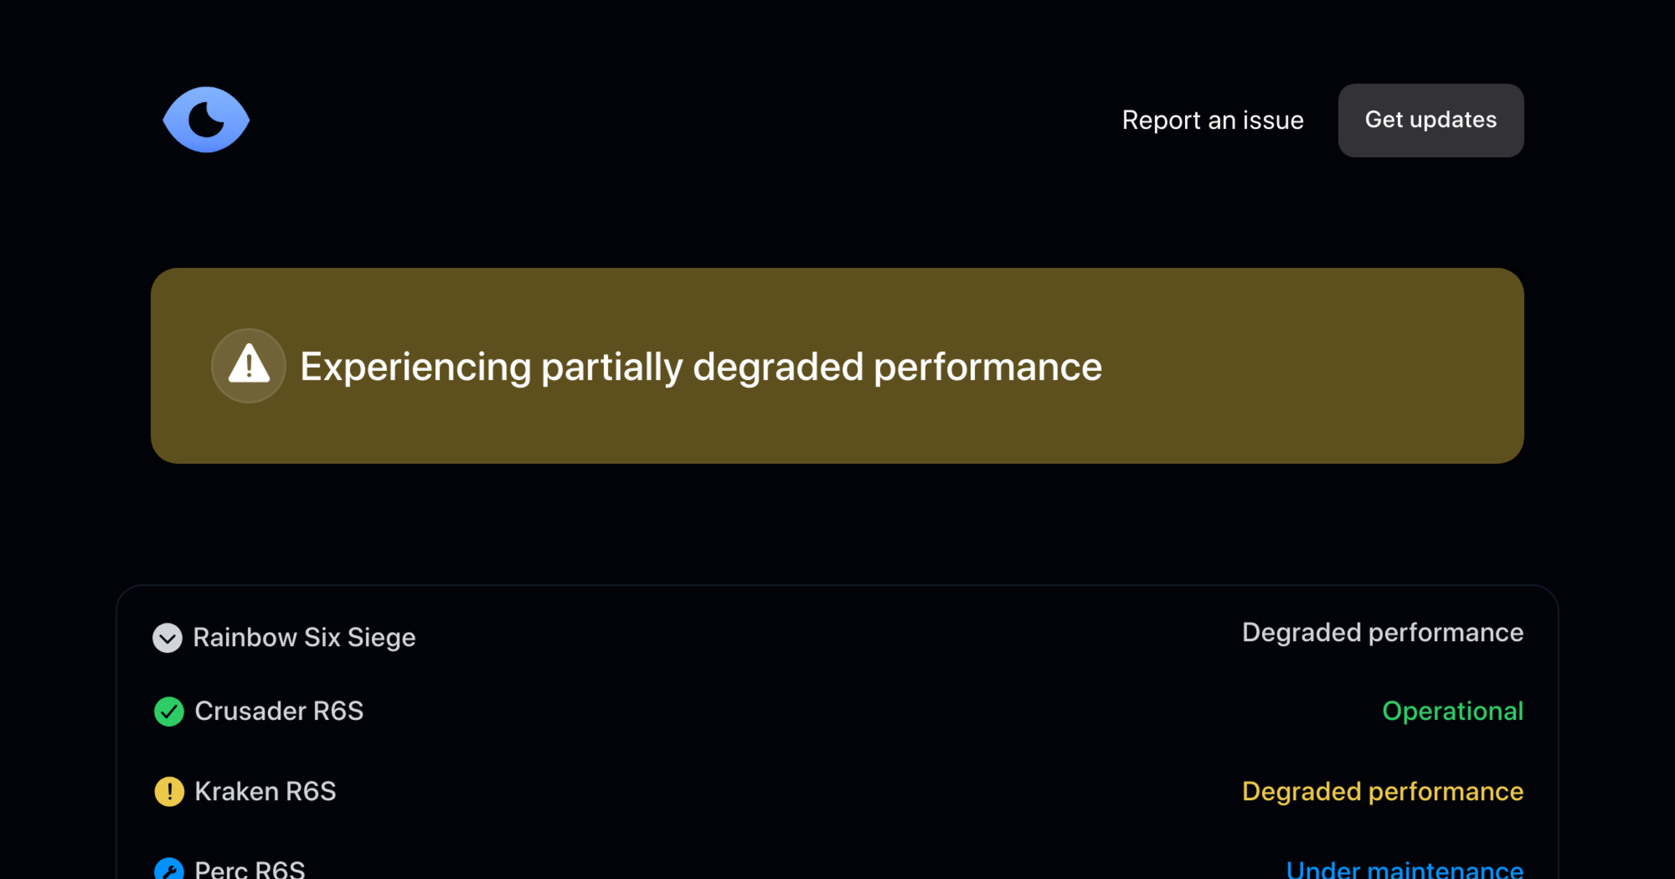Click blank space in Crusader R6S row
This screenshot has height=879, width=1675.
[837, 712]
